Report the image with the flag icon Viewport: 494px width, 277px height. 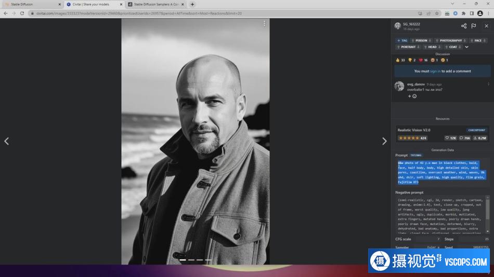tap(474, 26)
